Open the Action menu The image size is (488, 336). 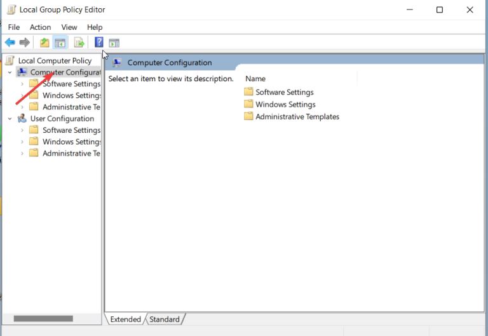pos(40,27)
